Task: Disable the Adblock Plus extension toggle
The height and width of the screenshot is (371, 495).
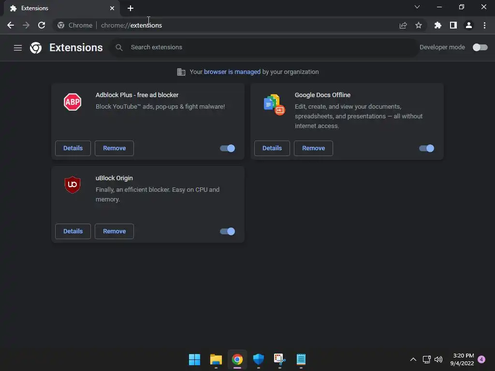Action: pos(227,148)
